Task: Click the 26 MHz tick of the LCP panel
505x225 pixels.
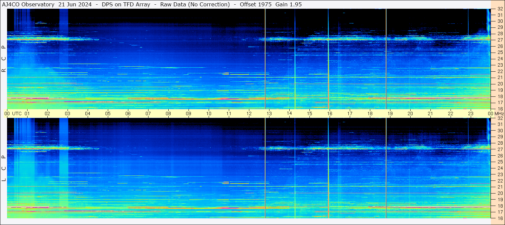Action: point(500,156)
